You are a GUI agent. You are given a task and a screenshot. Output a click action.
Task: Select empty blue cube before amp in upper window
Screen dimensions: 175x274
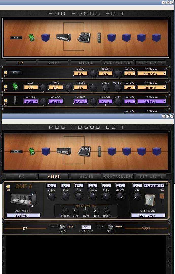click(x=45, y=38)
